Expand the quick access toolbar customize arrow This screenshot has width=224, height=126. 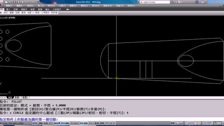click(38, 2)
